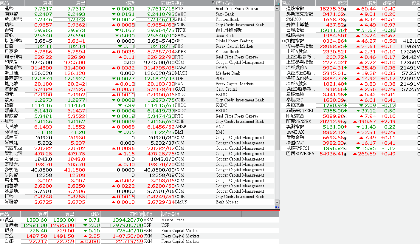Select the 德國DAX row

351,132
